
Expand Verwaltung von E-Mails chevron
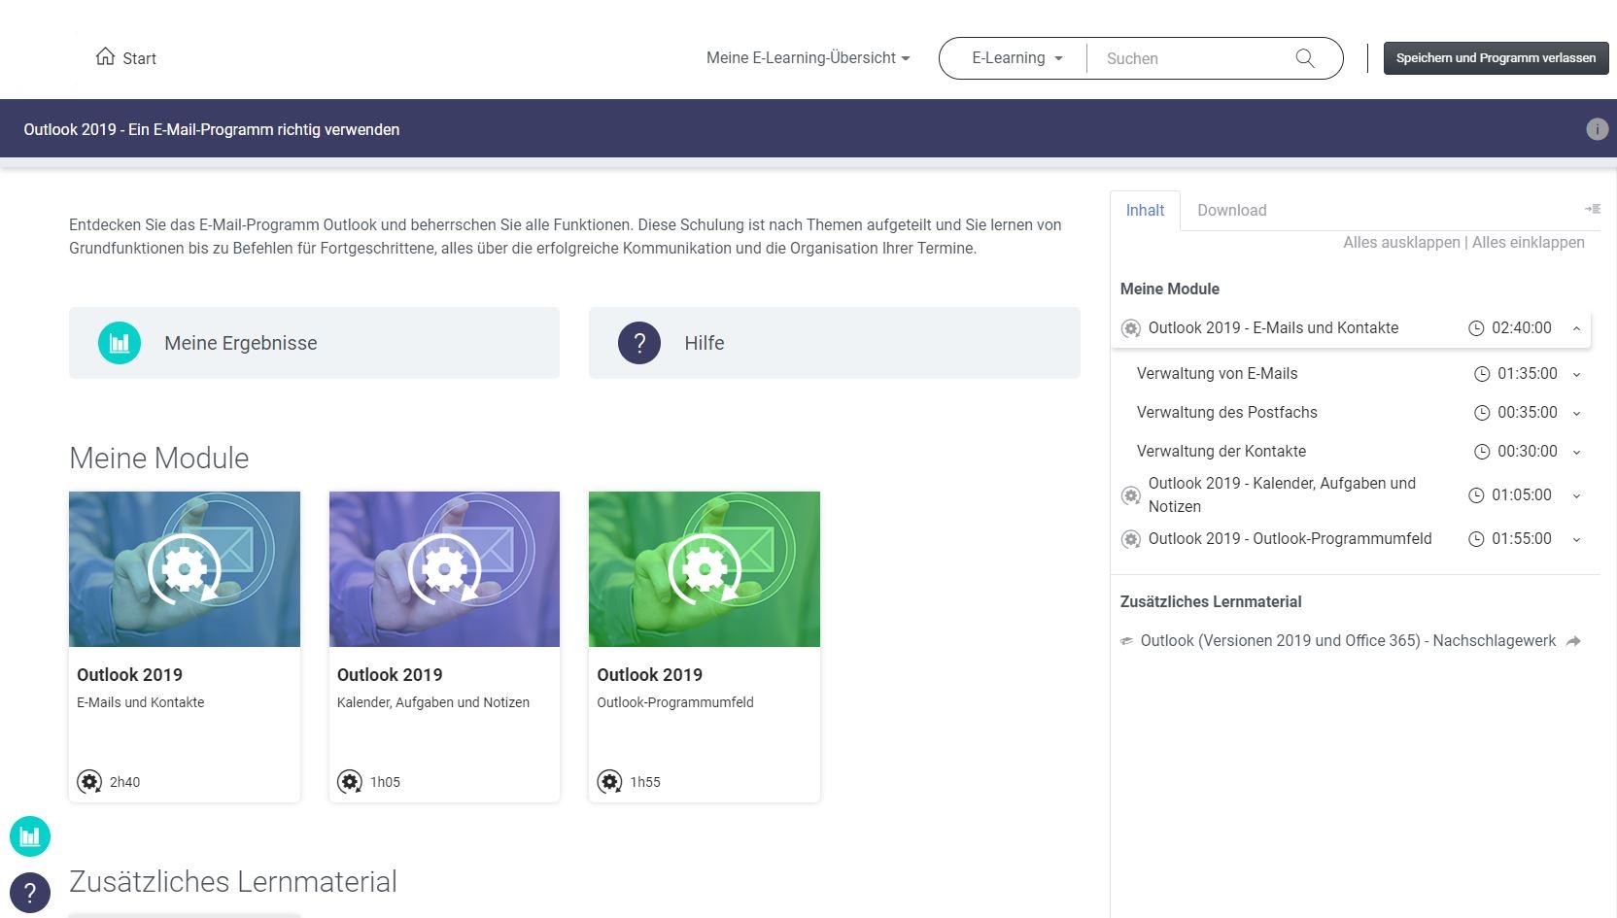(1576, 374)
